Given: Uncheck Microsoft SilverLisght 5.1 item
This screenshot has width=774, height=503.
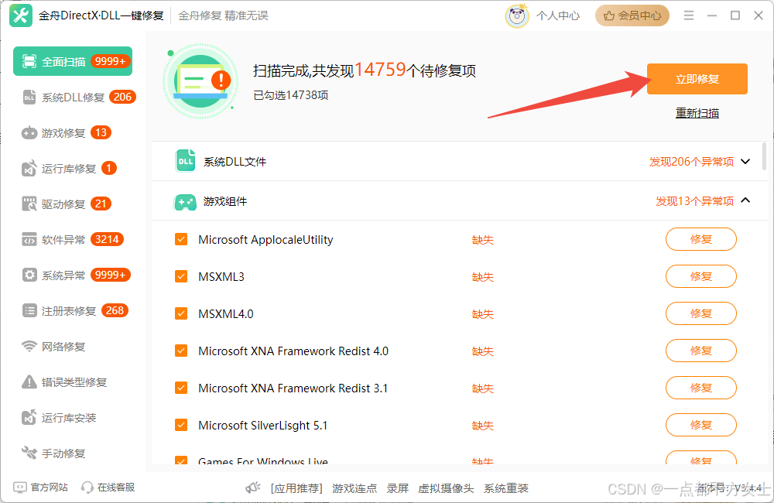Looking at the screenshot, I should [x=180, y=425].
